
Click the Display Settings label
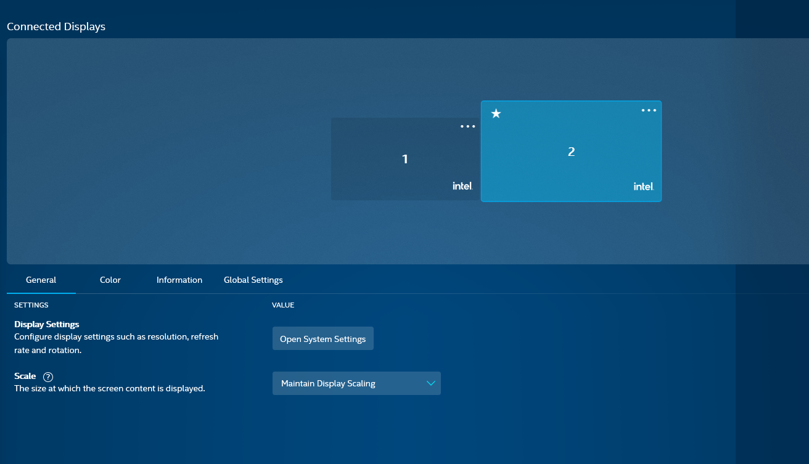[47, 324]
